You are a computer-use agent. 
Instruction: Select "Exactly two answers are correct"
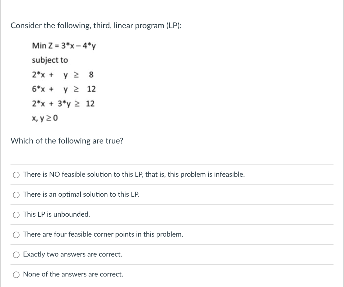point(16,254)
